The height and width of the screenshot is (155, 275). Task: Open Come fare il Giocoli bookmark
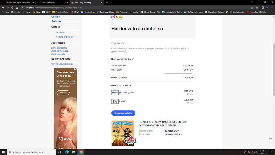pyautogui.click(x=257, y=12)
